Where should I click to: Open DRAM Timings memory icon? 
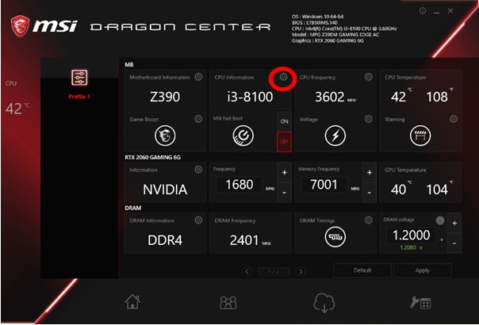tap(335, 237)
